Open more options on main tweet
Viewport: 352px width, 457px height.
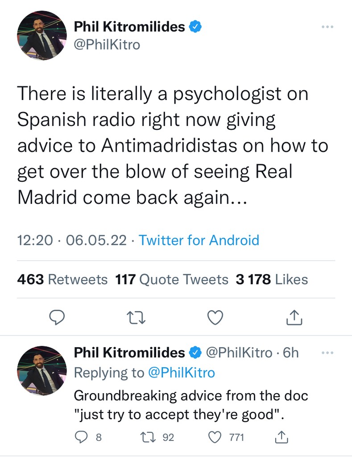pos(327,27)
